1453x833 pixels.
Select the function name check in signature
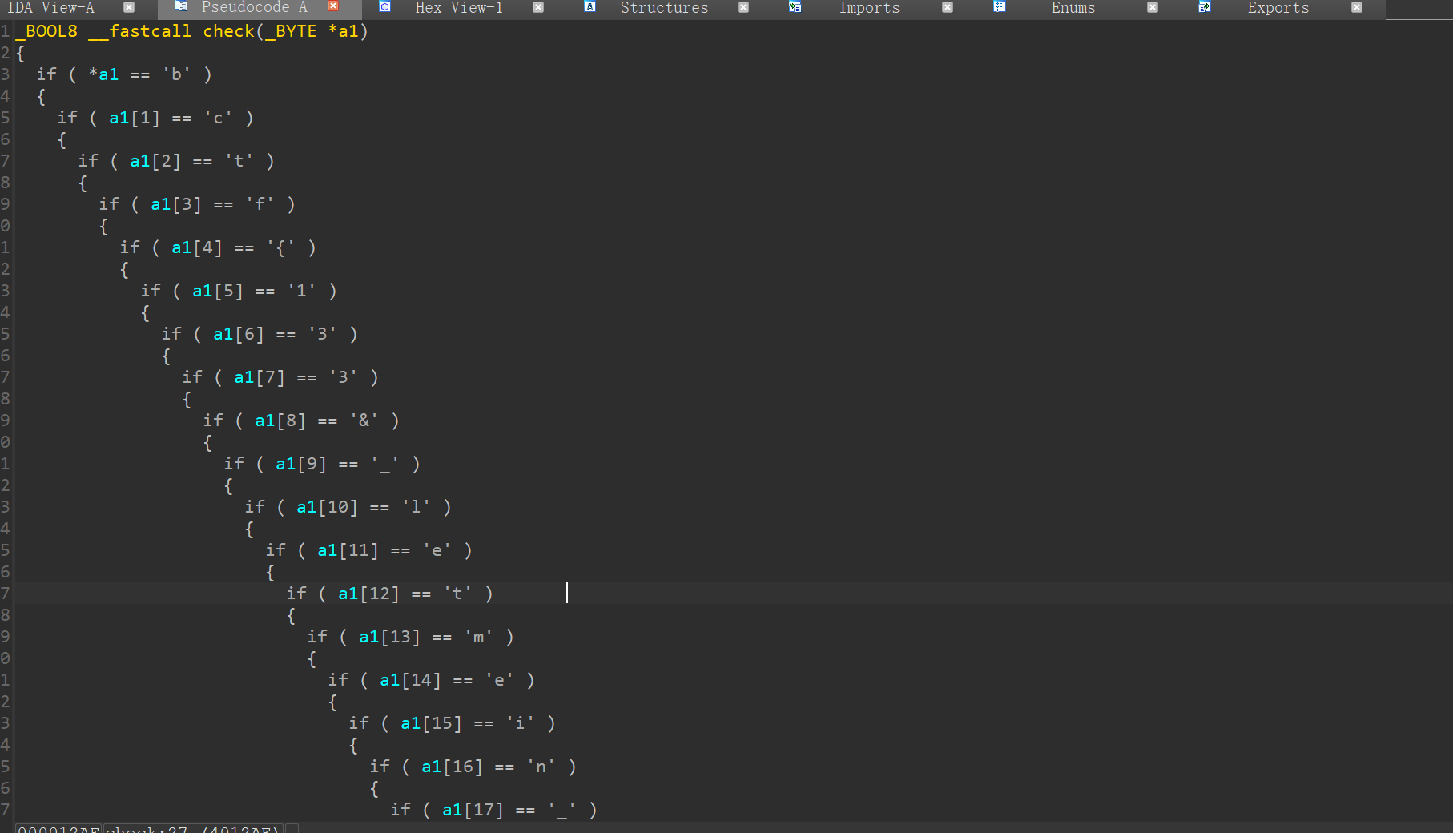click(228, 31)
